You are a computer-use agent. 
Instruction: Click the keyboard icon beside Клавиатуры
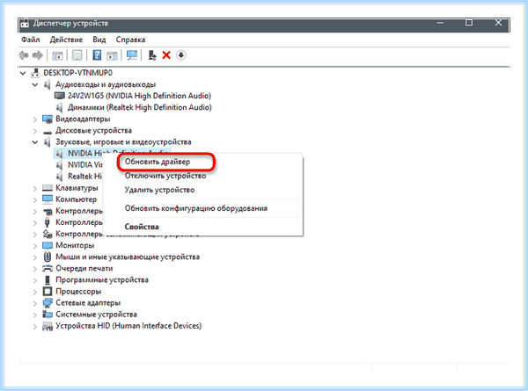48,188
